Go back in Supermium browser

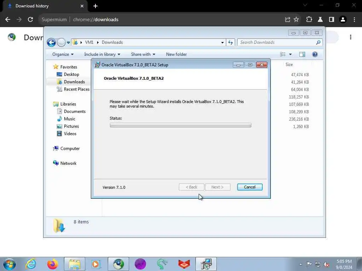point(8,20)
